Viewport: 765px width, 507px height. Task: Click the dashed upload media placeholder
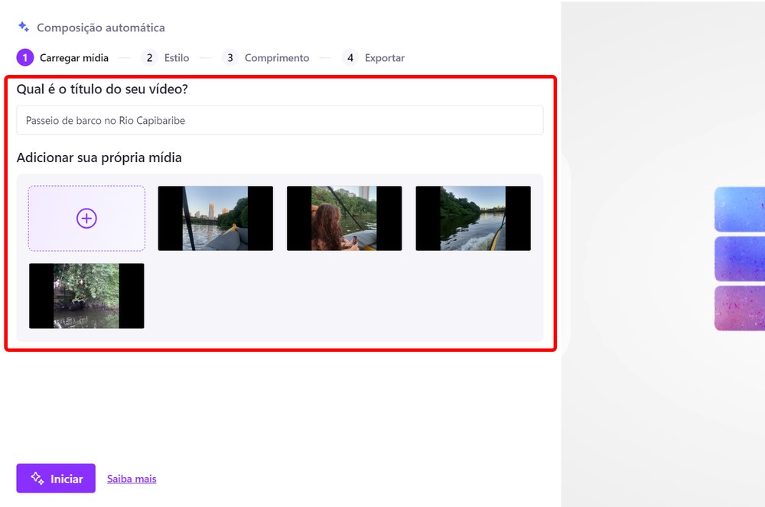click(x=86, y=218)
